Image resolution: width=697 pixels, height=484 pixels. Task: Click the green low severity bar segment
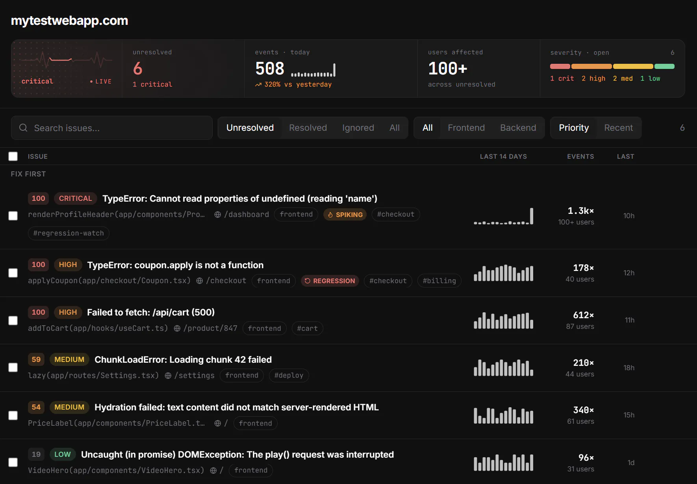pos(664,67)
